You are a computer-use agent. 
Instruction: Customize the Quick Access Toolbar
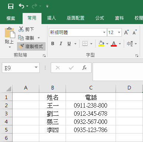pos(47,6)
